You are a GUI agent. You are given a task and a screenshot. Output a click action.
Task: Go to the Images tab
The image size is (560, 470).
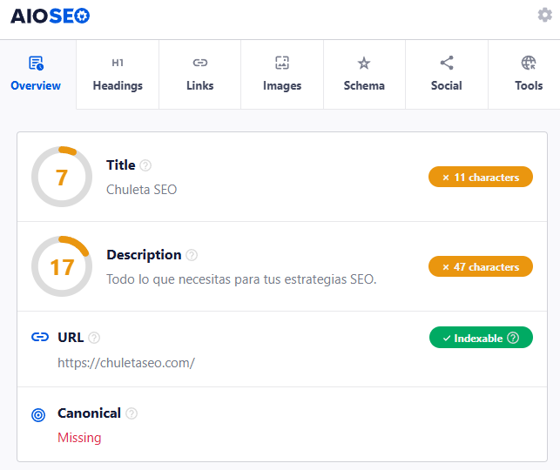(282, 74)
